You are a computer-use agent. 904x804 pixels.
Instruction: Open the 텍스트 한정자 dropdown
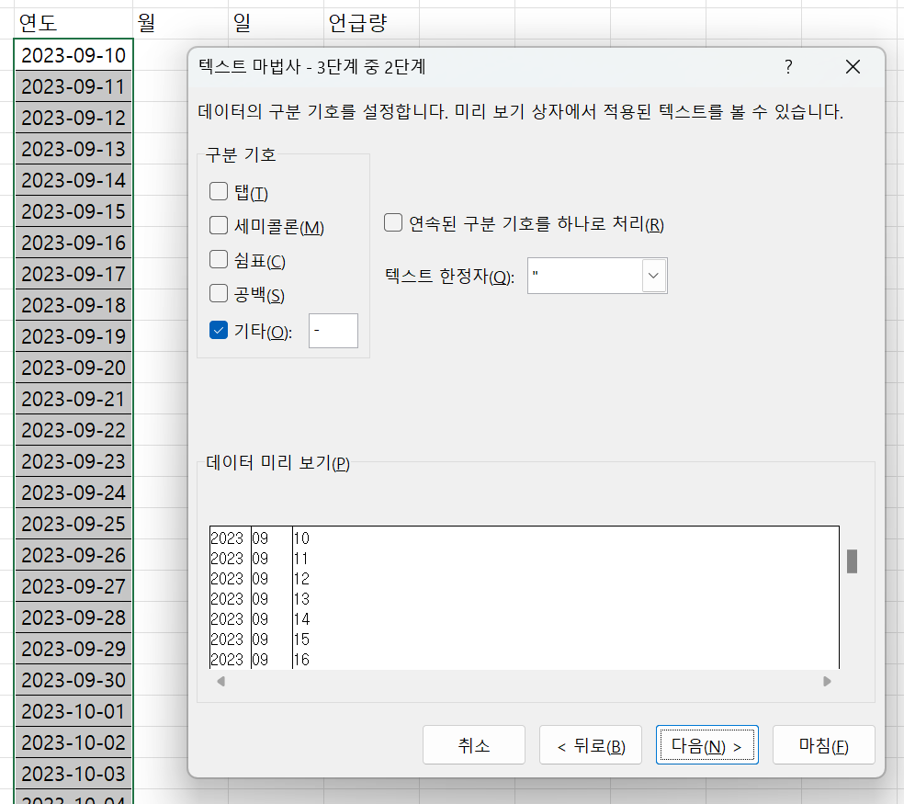653,276
